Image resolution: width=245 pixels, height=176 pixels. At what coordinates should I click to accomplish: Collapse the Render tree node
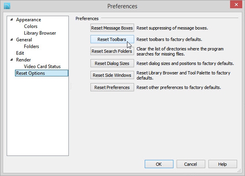tap(11, 59)
